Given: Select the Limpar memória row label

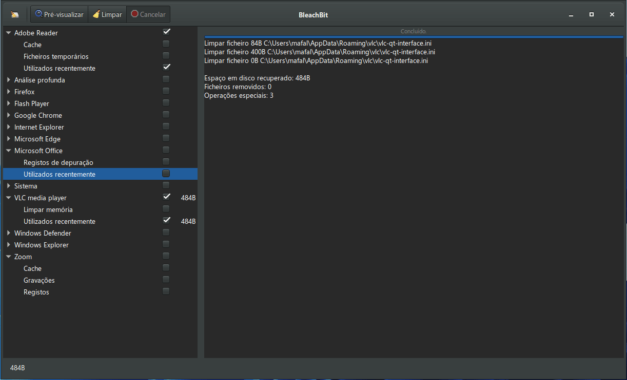Looking at the screenshot, I should click(x=48, y=209).
